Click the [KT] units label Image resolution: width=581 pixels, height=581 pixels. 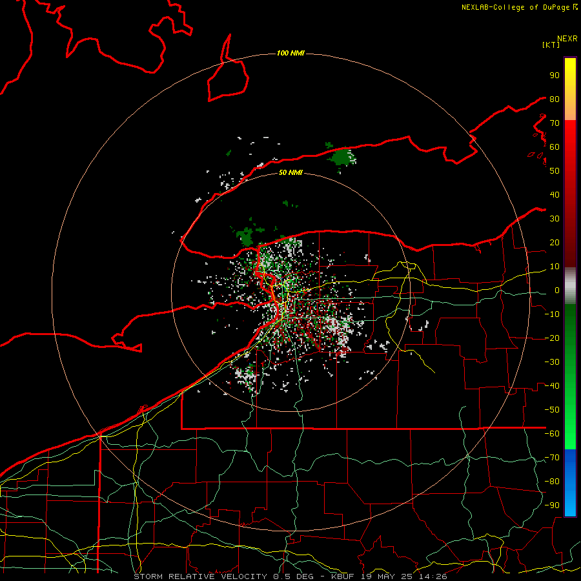click(551, 45)
